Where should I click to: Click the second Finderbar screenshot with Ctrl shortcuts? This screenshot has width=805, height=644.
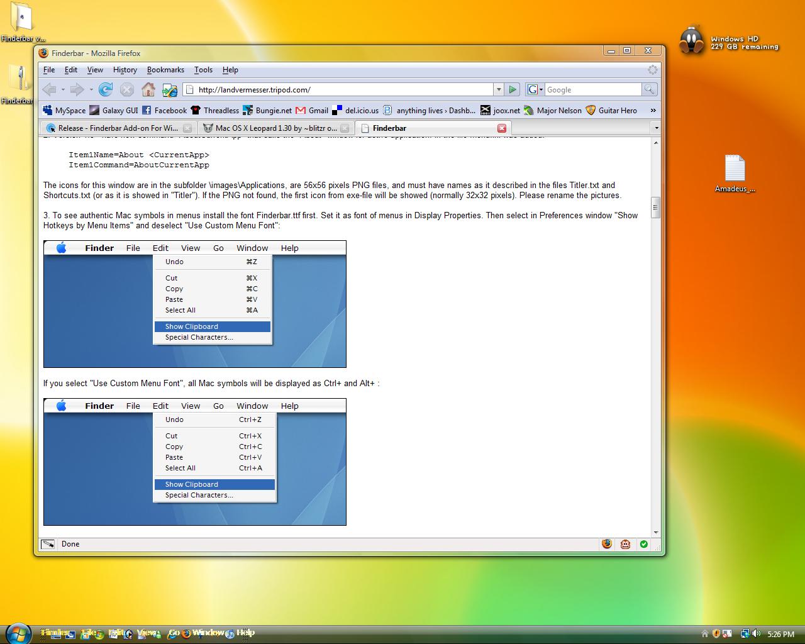(195, 462)
